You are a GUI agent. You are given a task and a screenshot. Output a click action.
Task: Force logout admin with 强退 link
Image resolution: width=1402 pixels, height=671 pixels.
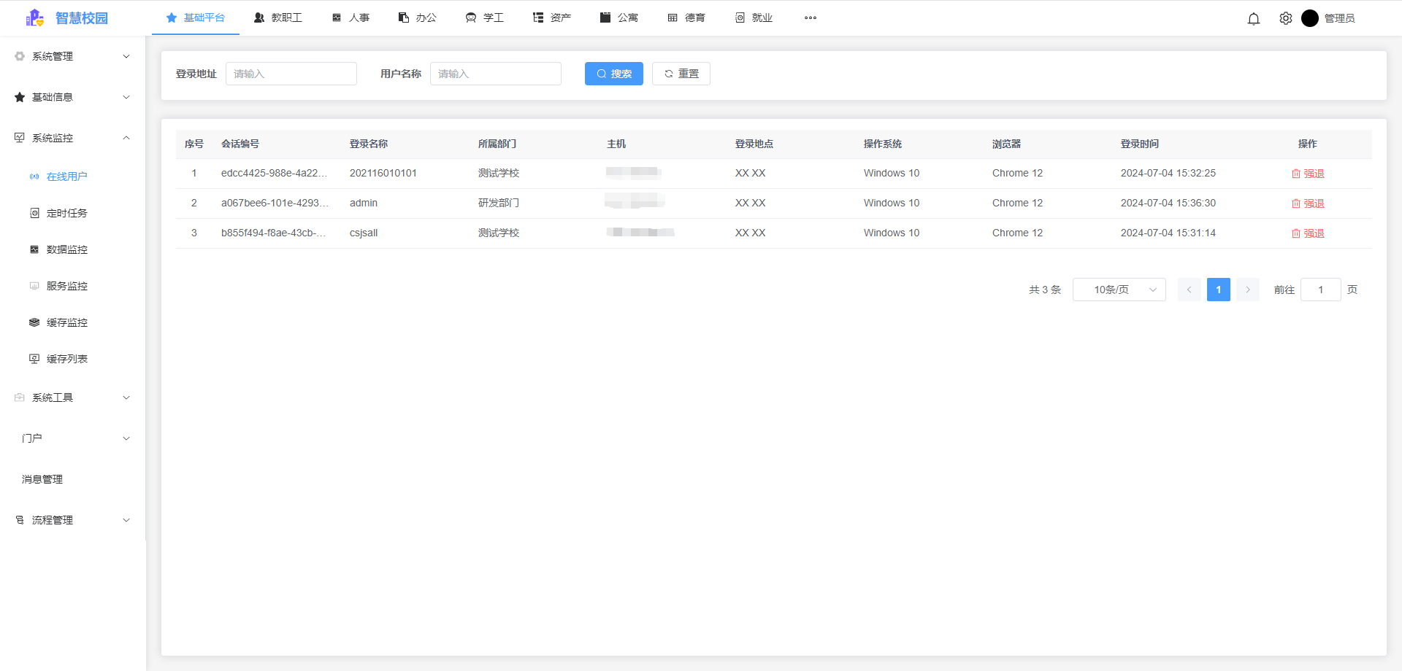pyautogui.click(x=1309, y=203)
